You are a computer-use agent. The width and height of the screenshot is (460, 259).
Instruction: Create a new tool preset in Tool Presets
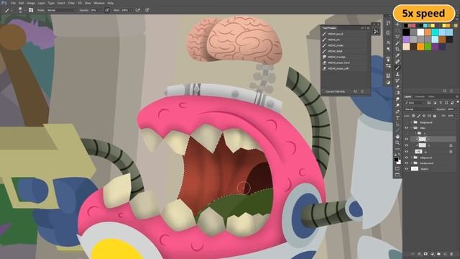(x=356, y=91)
